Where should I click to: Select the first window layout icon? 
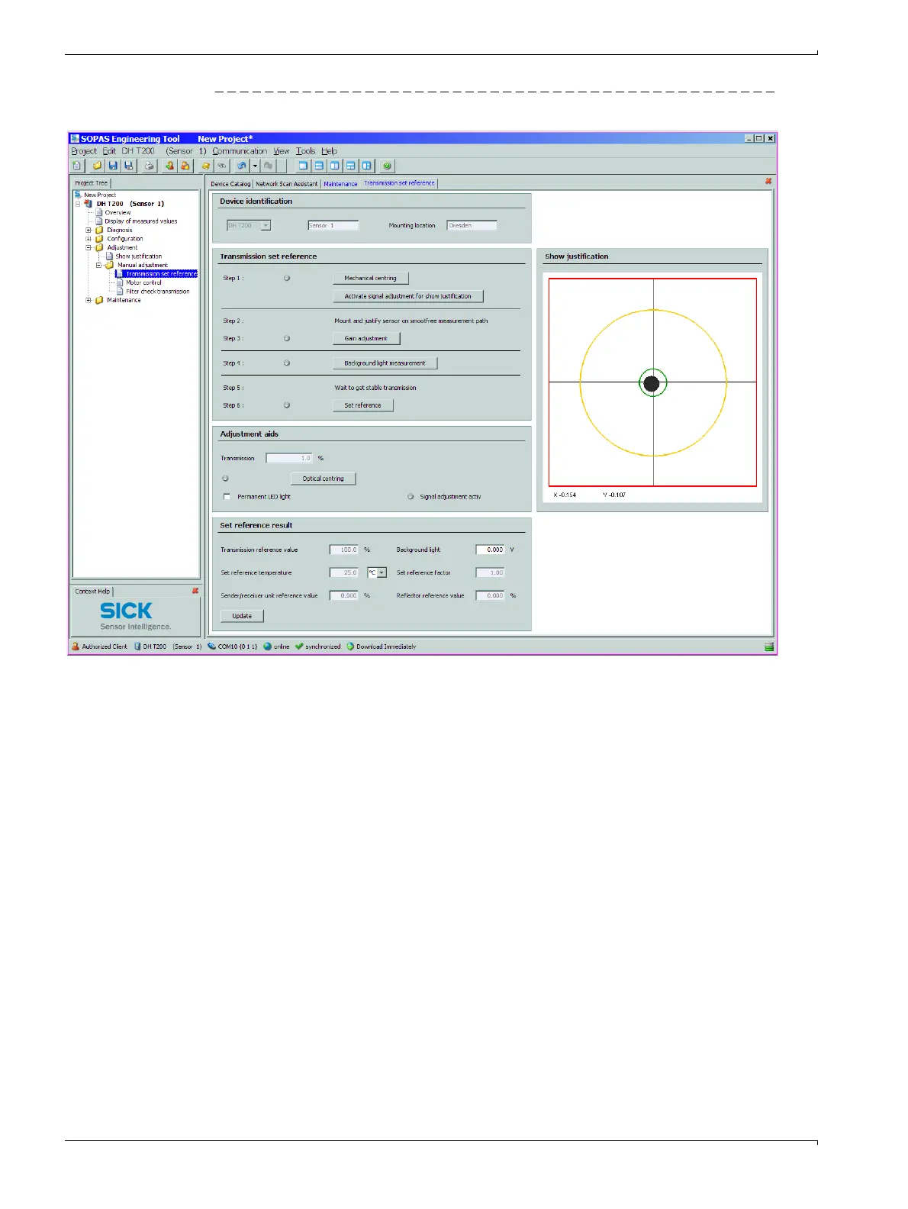click(303, 166)
